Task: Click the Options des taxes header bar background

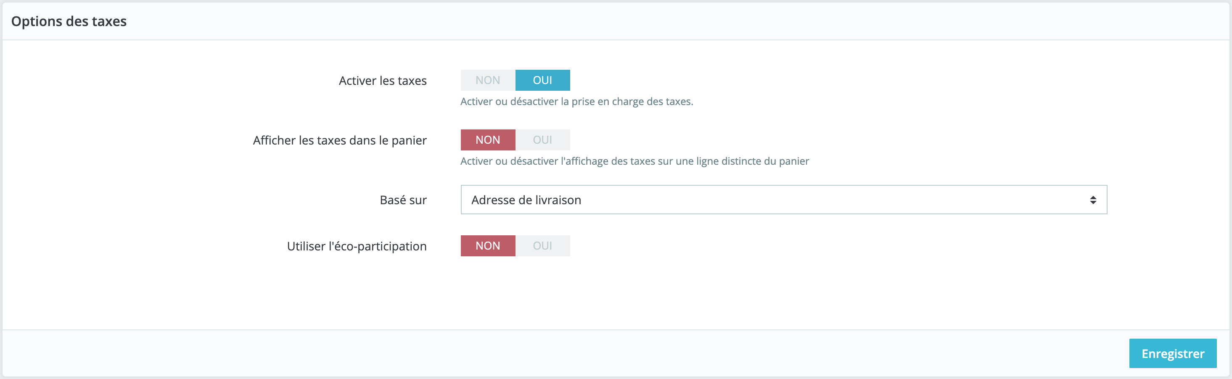Action: 669,21
